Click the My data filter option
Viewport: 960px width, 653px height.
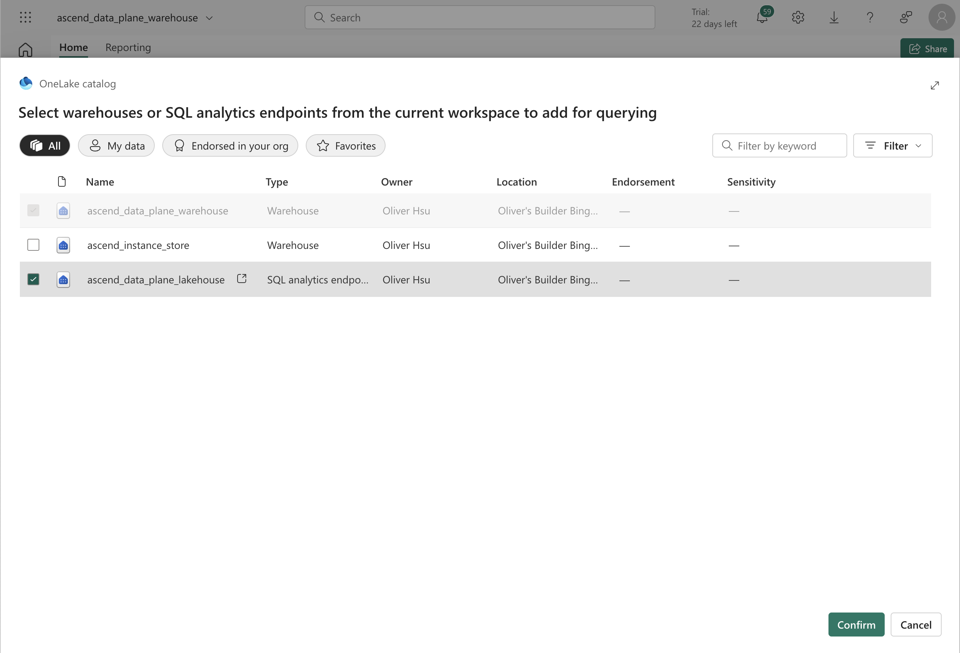point(117,145)
